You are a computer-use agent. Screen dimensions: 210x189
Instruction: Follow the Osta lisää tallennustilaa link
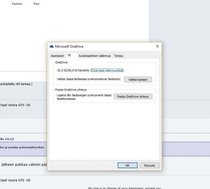coord(107,70)
